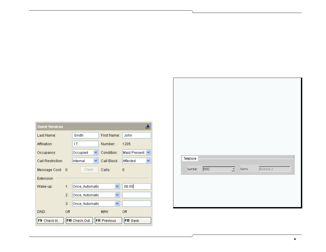Edit Wake-up 1 time field showing 06:00

(x=136, y=186)
